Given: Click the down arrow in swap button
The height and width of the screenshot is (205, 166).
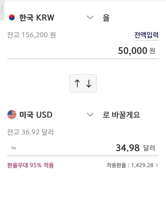Looking at the screenshot, I should pyautogui.click(x=89, y=83).
